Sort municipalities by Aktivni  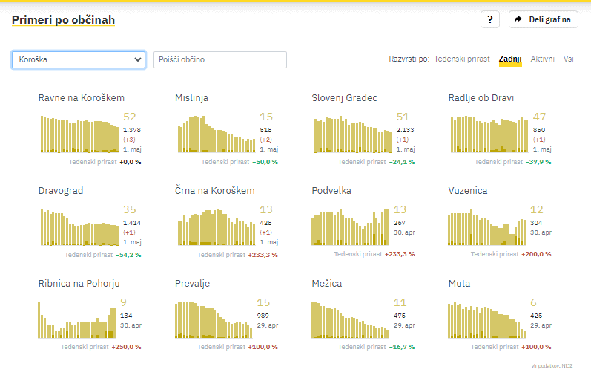point(542,59)
